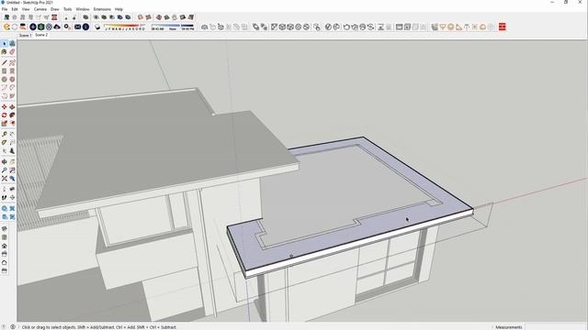Open the Tools menu

point(67,9)
